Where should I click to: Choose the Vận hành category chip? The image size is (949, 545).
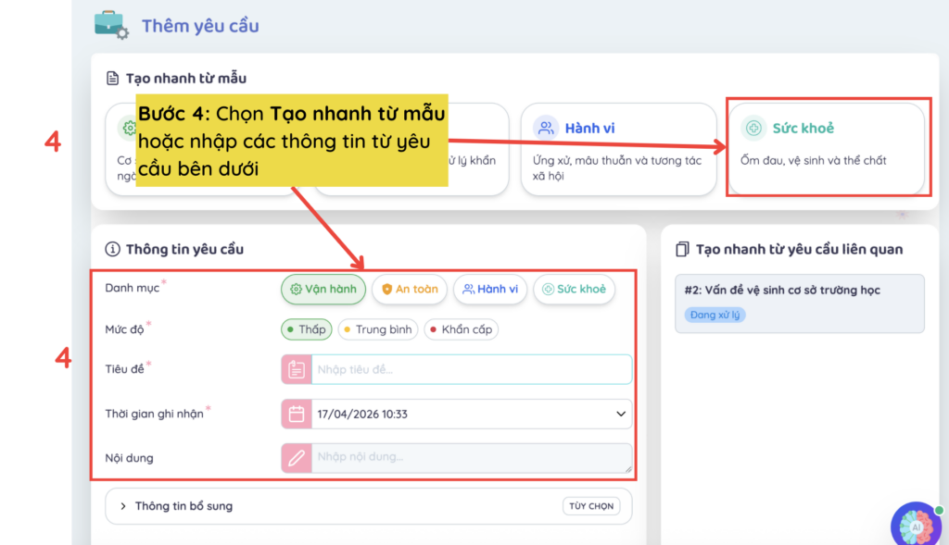323,290
